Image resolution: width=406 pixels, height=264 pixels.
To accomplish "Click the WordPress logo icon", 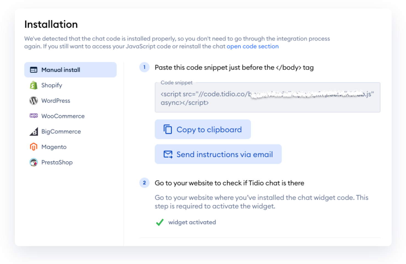I will [x=34, y=101].
